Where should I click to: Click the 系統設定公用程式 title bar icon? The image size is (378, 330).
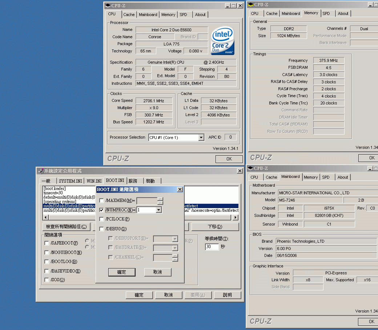click(x=40, y=171)
